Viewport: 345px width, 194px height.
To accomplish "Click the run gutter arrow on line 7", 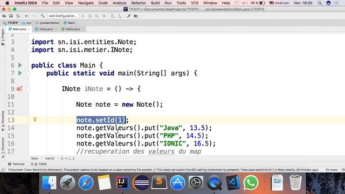I will tap(20, 73).
